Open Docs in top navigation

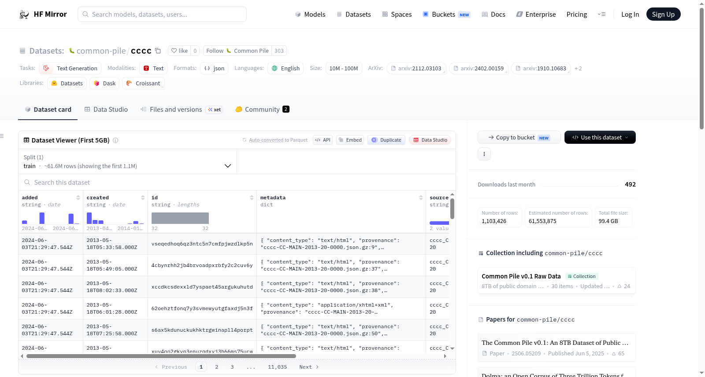pyautogui.click(x=493, y=15)
